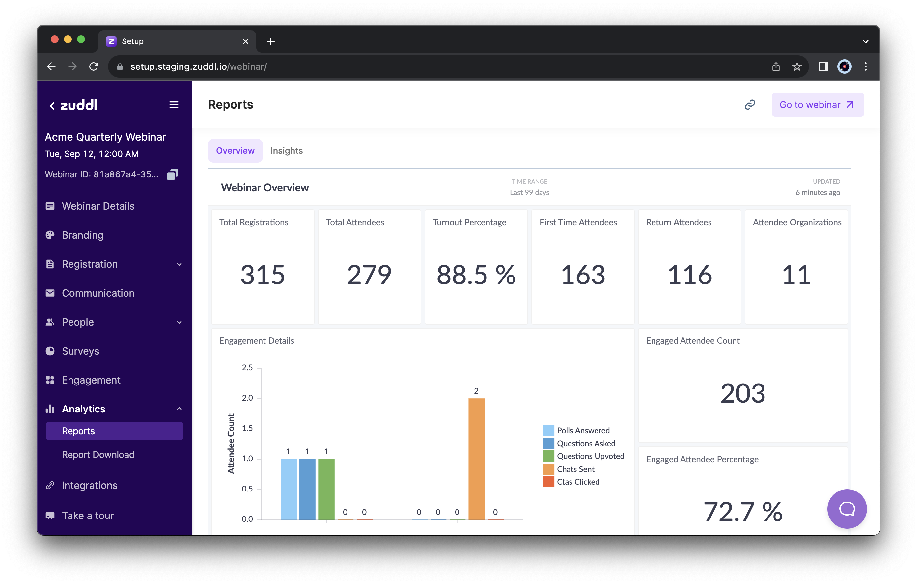The width and height of the screenshot is (917, 584).
Task: Select the Branding palette icon
Action: pos(51,235)
